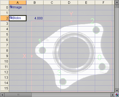Click the horizontal scrollbar right arrow

point(113,95)
